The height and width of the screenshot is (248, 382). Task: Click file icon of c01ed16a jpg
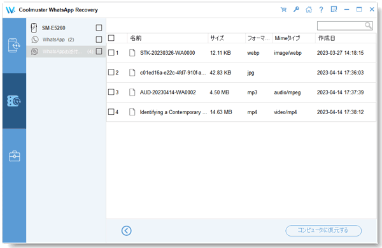[x=132, y=73]
